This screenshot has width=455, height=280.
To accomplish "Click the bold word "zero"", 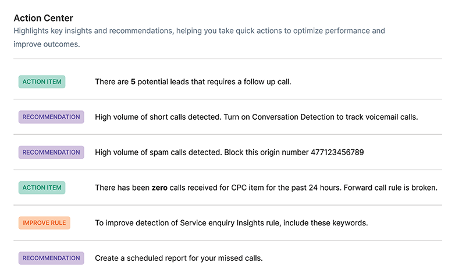I will (x=160, y=188).
